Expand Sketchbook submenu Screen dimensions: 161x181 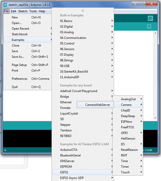(28, 34)
